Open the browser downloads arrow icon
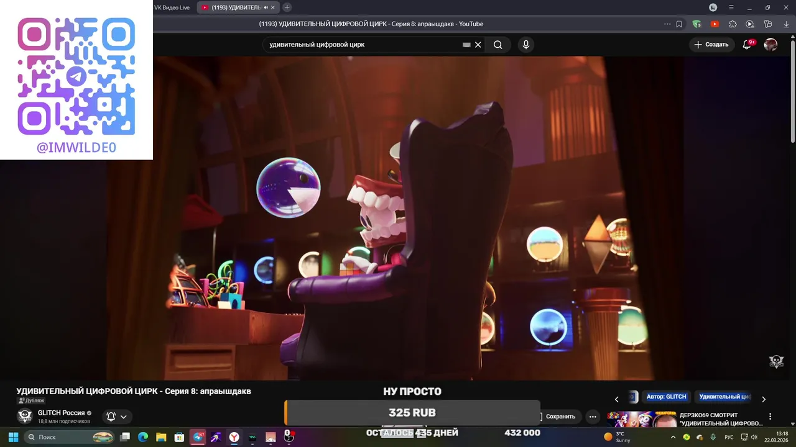 786,24
